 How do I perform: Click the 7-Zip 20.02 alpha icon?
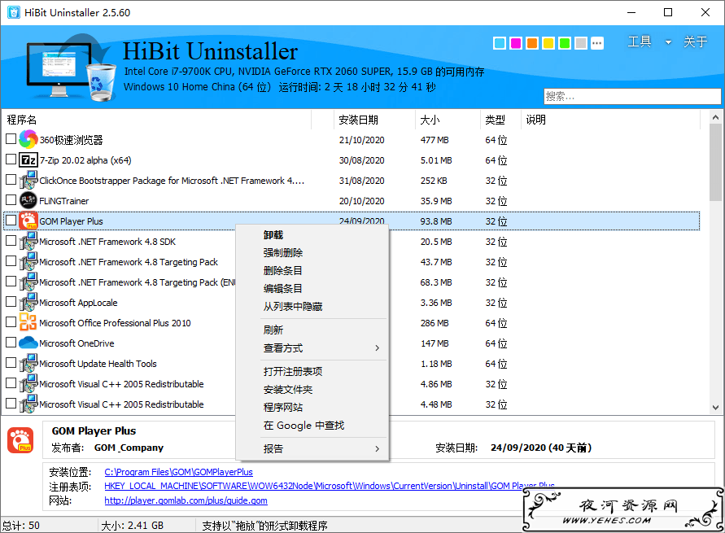tap(28, 160)
